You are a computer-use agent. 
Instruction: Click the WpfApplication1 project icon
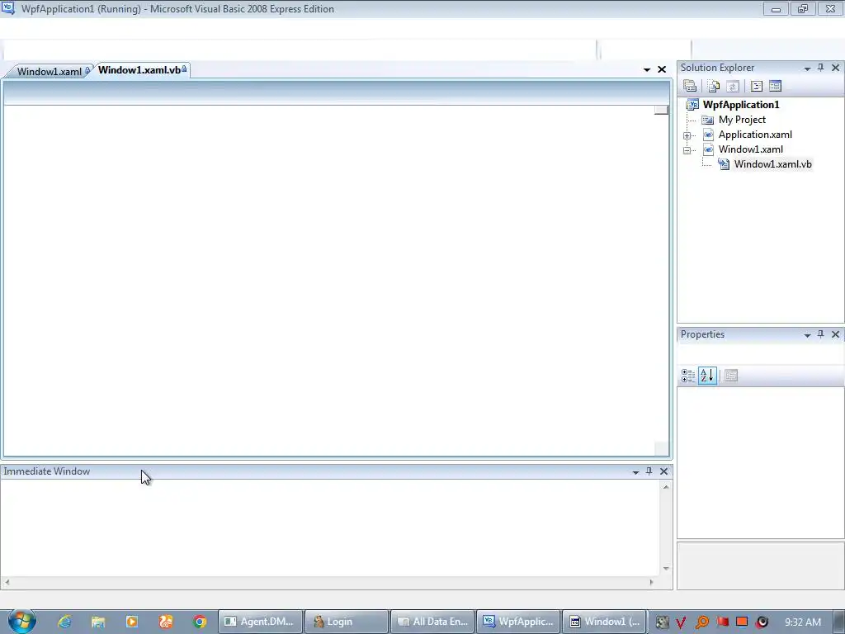[692, 105]
